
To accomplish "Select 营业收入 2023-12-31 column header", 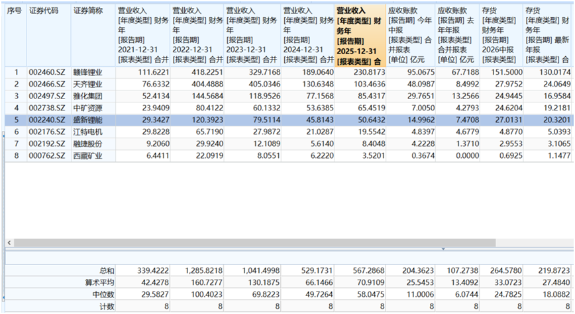I will click(x=252, y=36).
